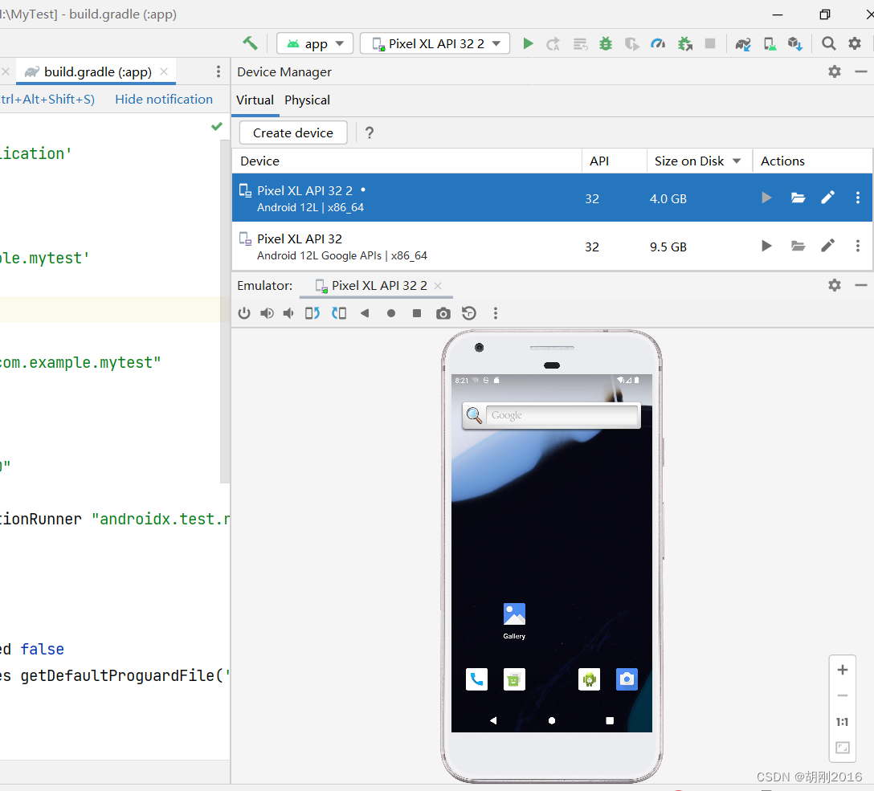This screenshot has height=791, width=874.
Task: Select the Pixel XL API 32 device row
Action: point(552,247)
